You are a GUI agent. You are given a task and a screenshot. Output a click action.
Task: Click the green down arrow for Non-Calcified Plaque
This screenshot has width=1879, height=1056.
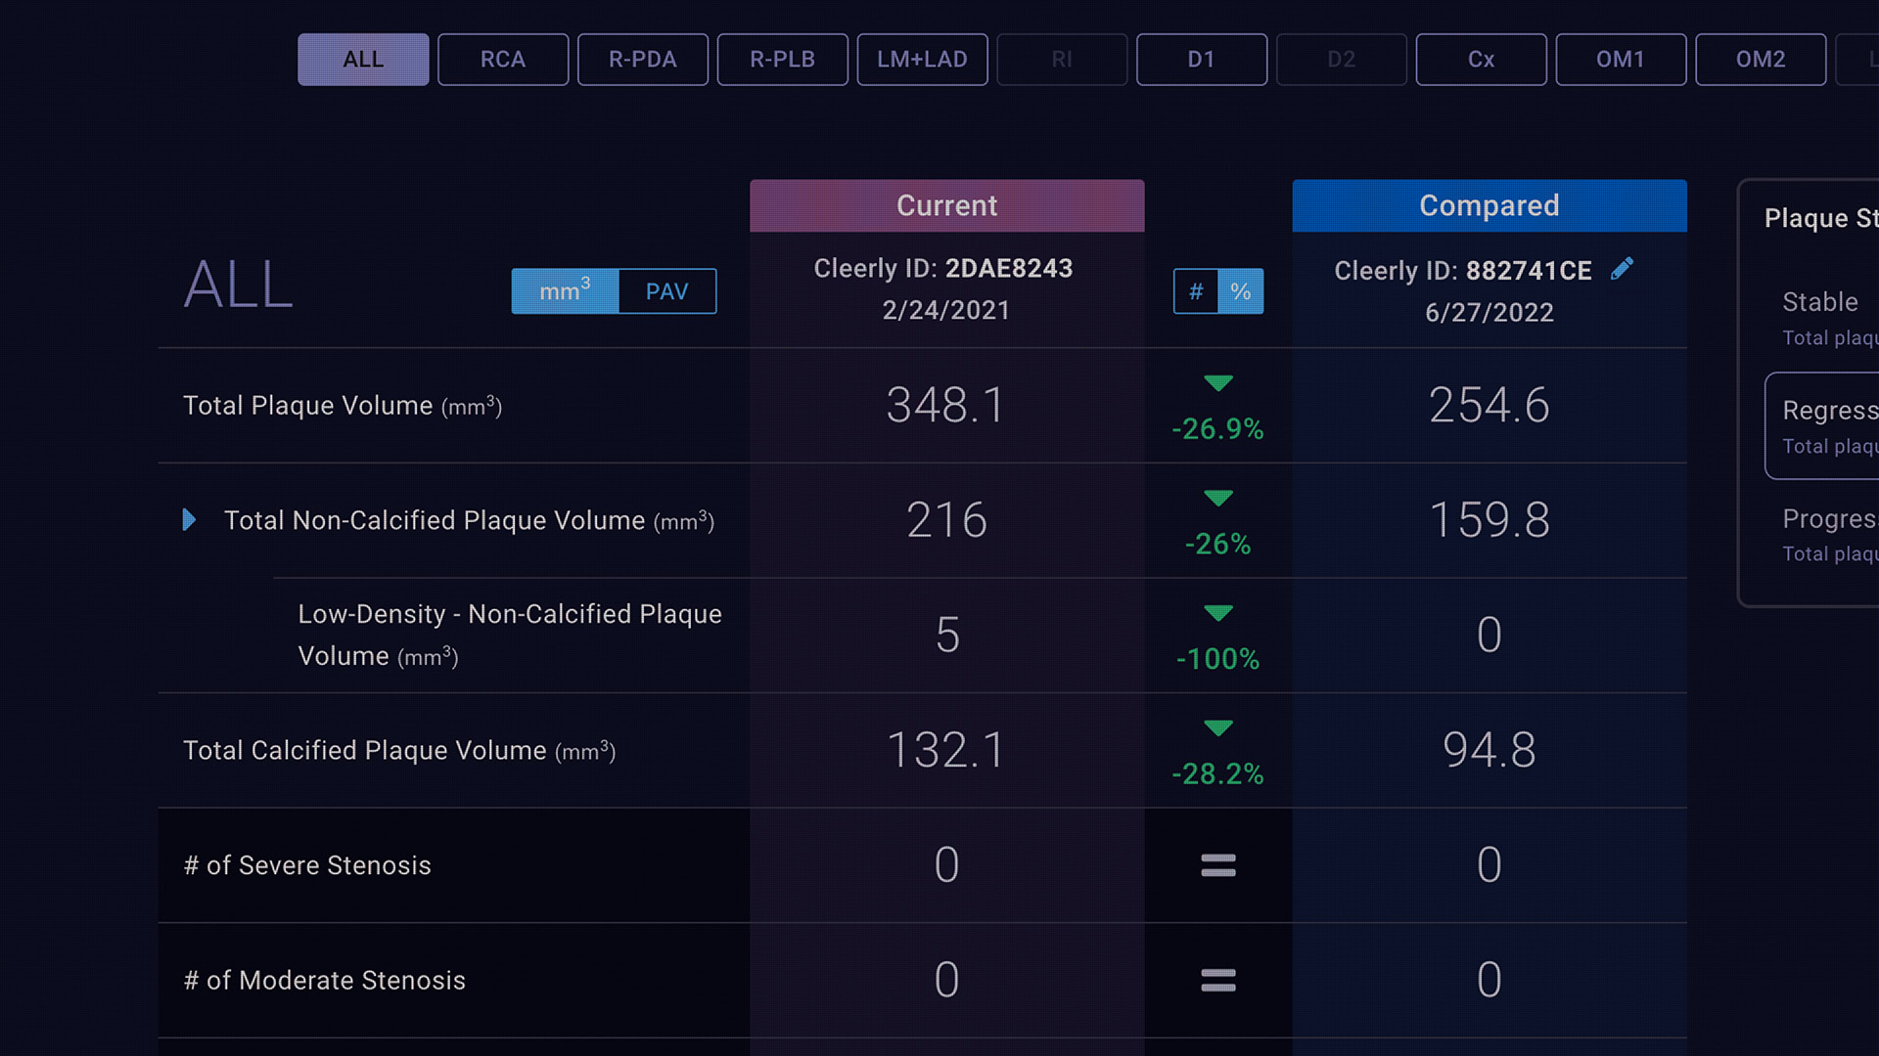(x=1217, y=499)
